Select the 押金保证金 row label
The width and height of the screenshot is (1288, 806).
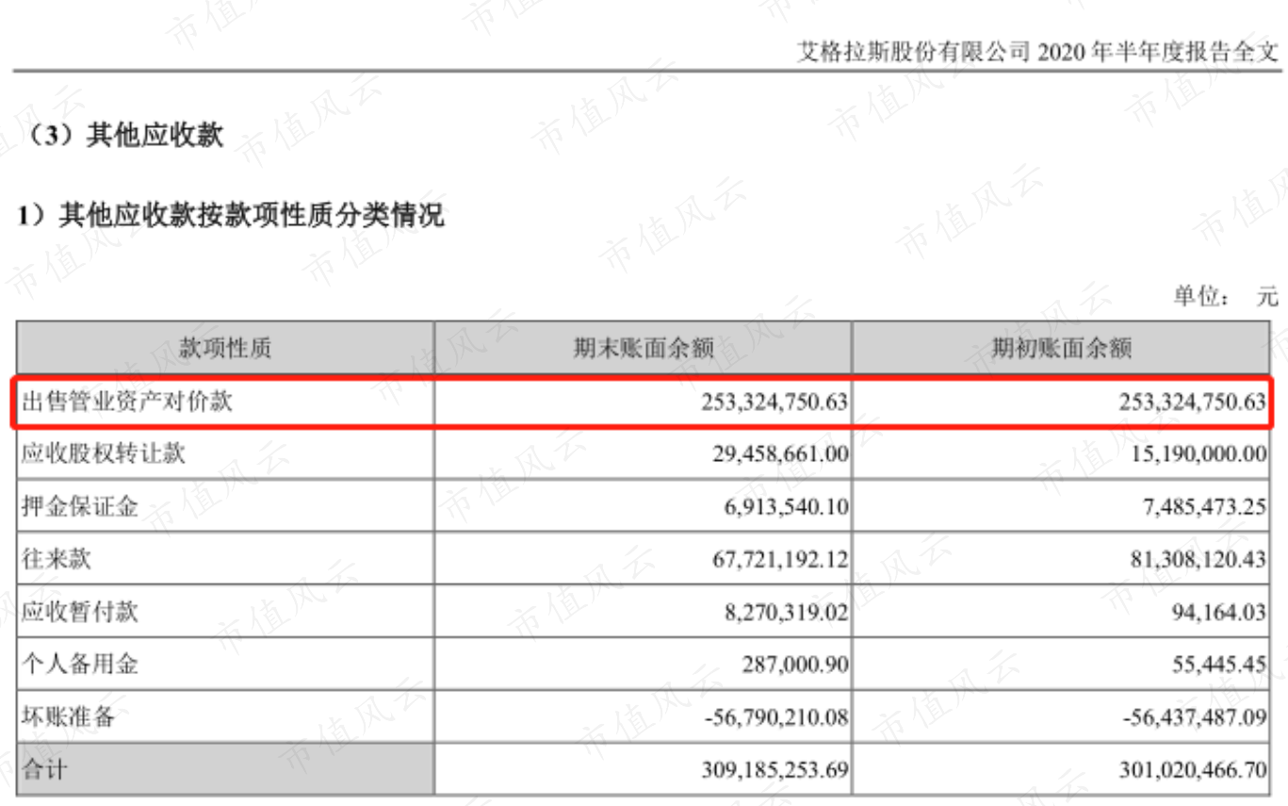pyautogui.click(x=80, y=507)
